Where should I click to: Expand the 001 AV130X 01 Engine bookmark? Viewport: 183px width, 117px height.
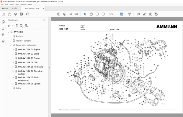click(13, 49)
